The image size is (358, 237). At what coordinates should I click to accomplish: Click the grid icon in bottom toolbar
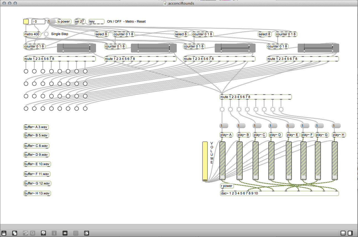[76, 233]
